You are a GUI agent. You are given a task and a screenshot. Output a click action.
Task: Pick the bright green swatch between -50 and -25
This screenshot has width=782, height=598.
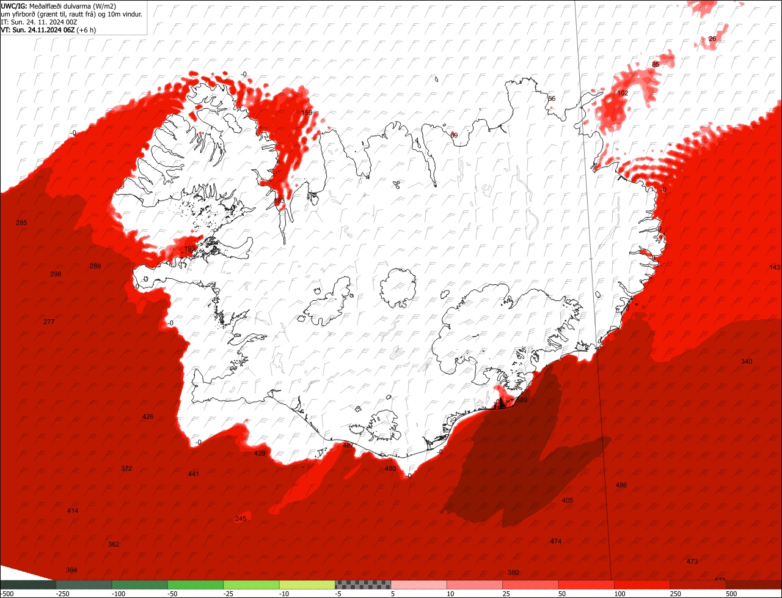point(195,585)
